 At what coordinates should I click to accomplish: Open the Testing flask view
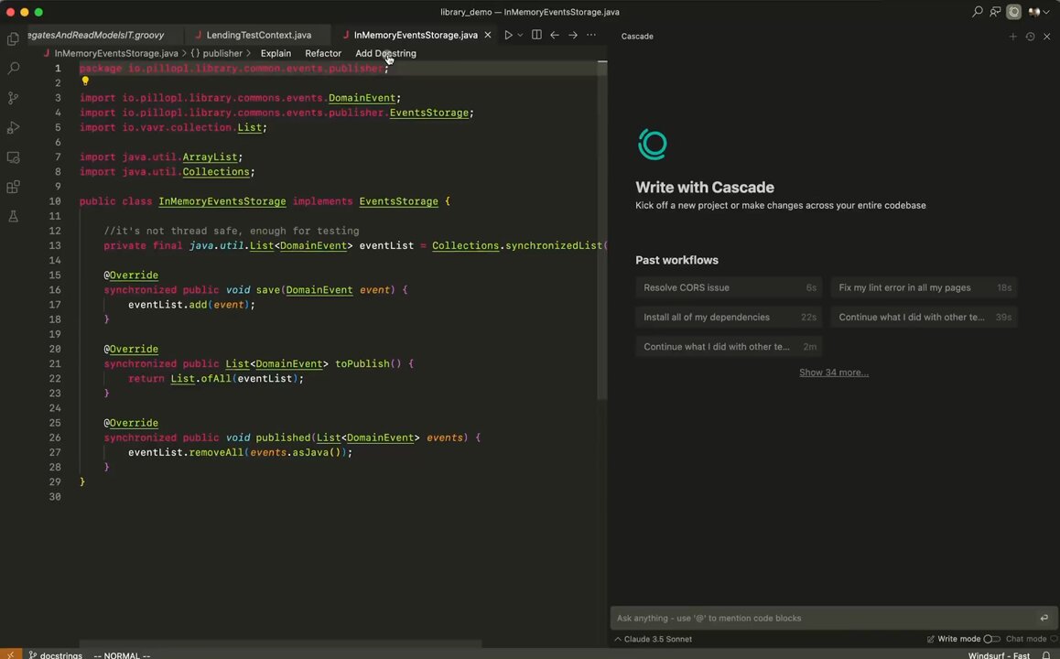13,217
